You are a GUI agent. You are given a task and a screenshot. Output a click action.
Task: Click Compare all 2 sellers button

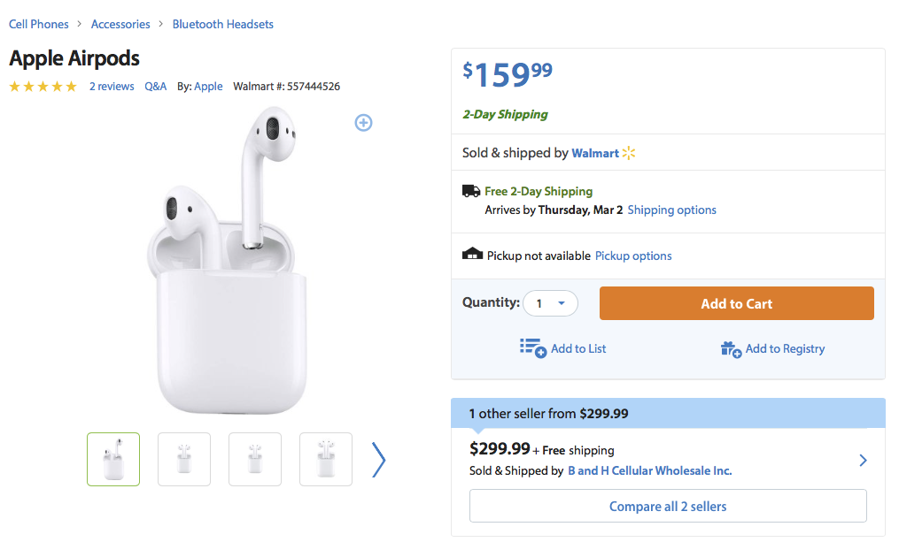coord(668,507)
